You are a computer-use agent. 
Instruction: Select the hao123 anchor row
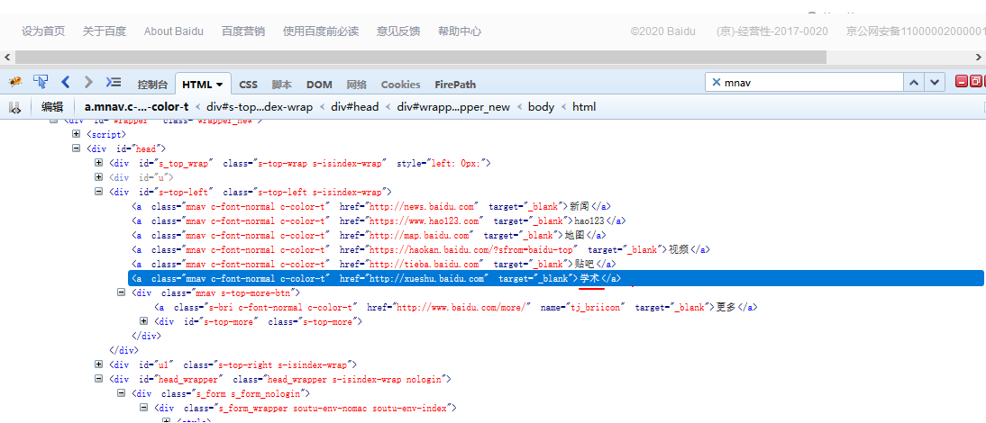point(379,220)
